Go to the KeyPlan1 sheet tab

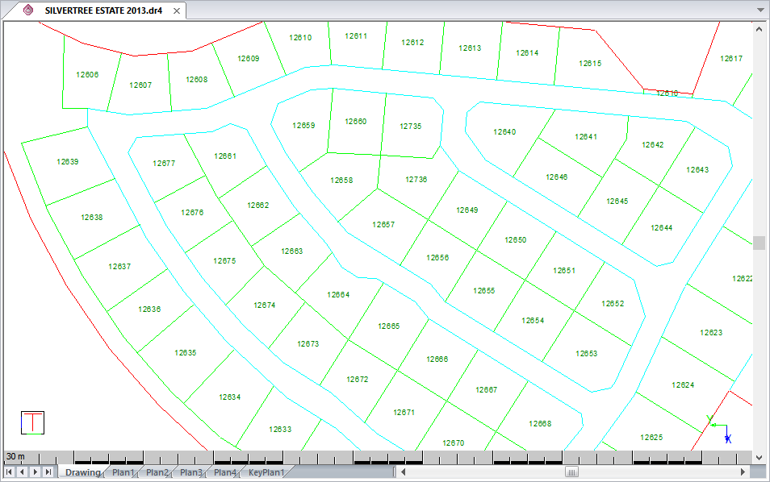266,472
